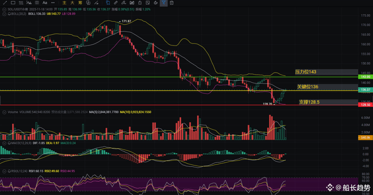Click the 171.87 high price marker

pyautogui.click(x=126, y=21)
